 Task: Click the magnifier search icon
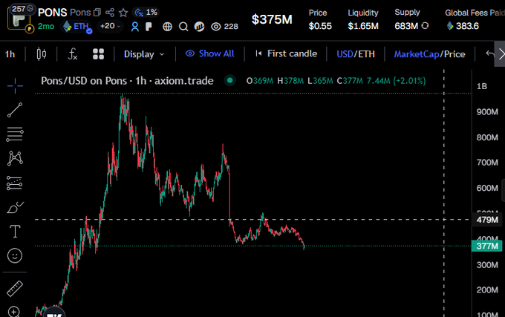[x=183, y=27]
